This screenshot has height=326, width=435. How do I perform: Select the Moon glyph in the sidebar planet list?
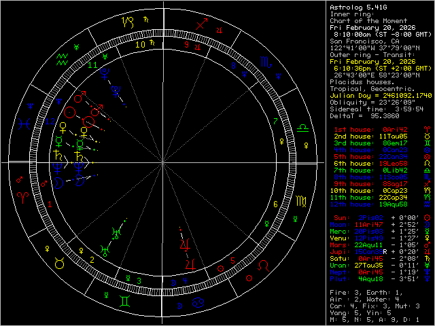coord(427,225)
